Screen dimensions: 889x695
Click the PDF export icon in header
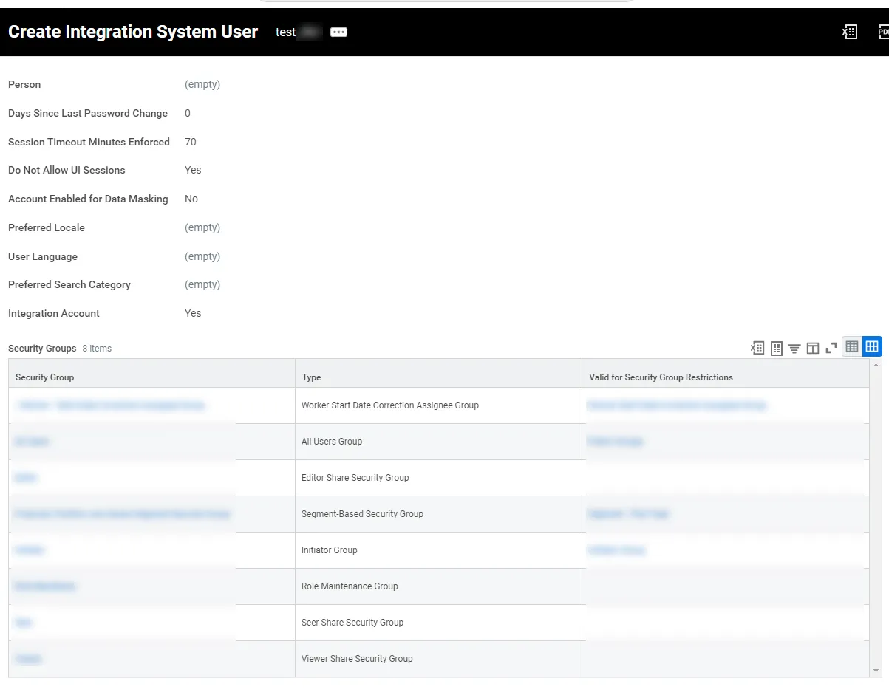(x=883, y=32)
